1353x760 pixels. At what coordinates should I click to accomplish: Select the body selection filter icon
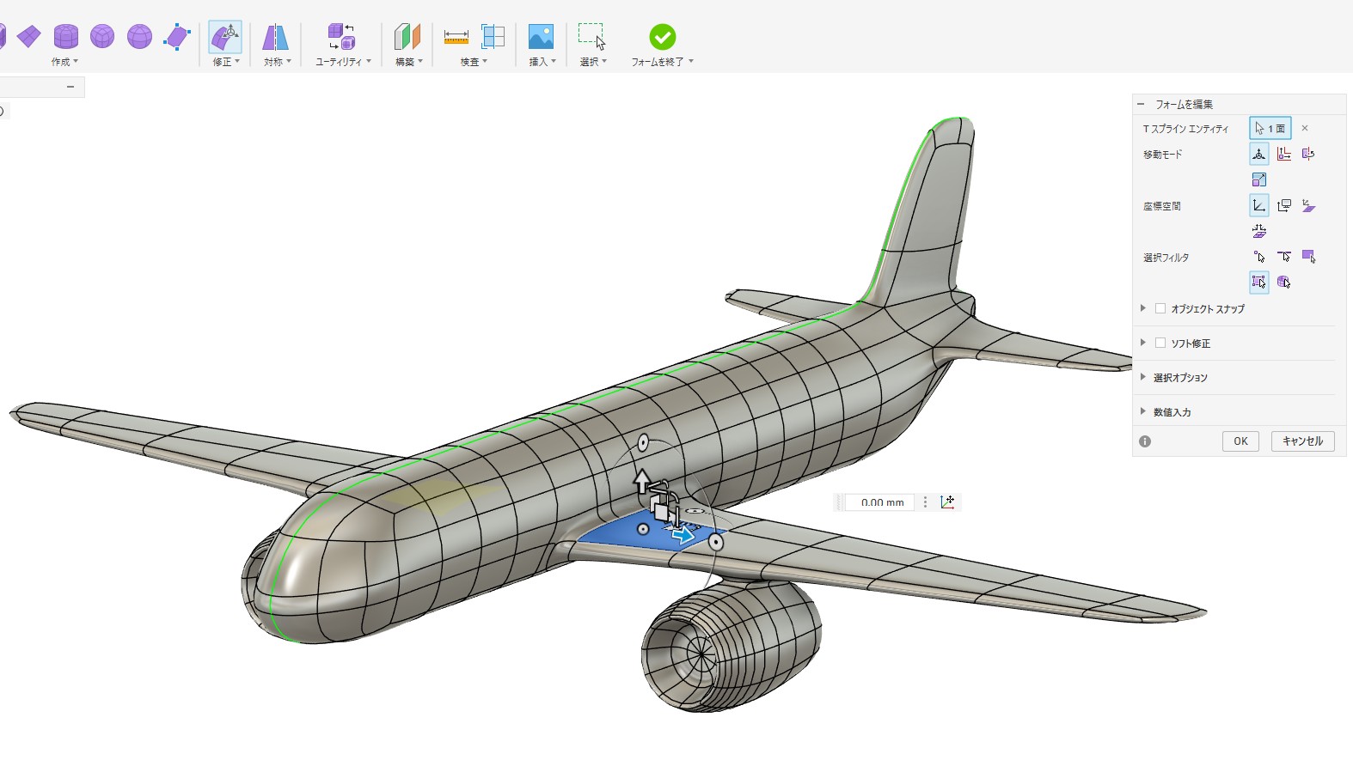(x=1283, y=282)
